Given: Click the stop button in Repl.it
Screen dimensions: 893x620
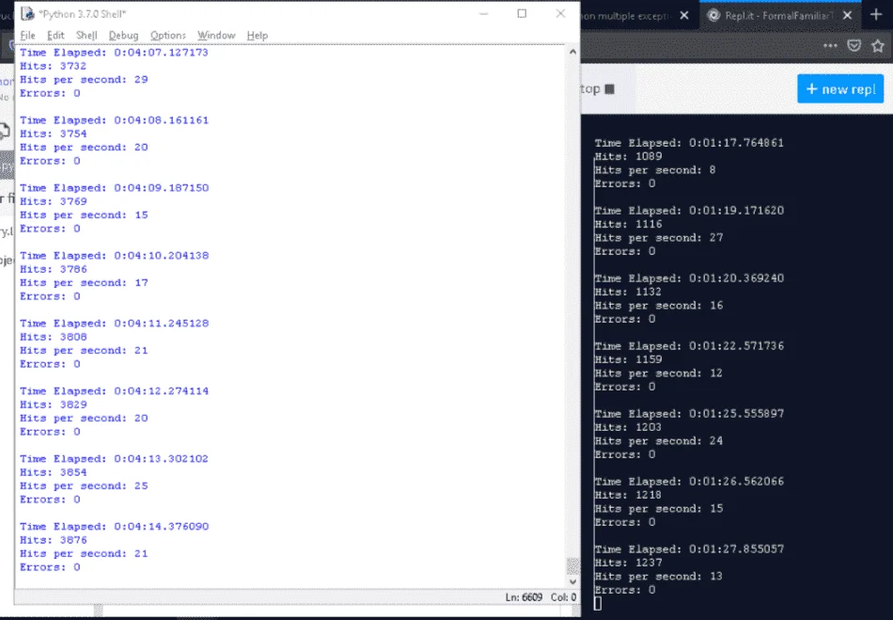Looking at the screenshot, I should 596,88.
